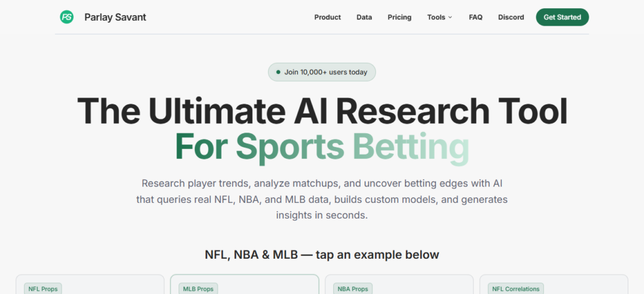Open the FAQ nav link

coord(475,17)
